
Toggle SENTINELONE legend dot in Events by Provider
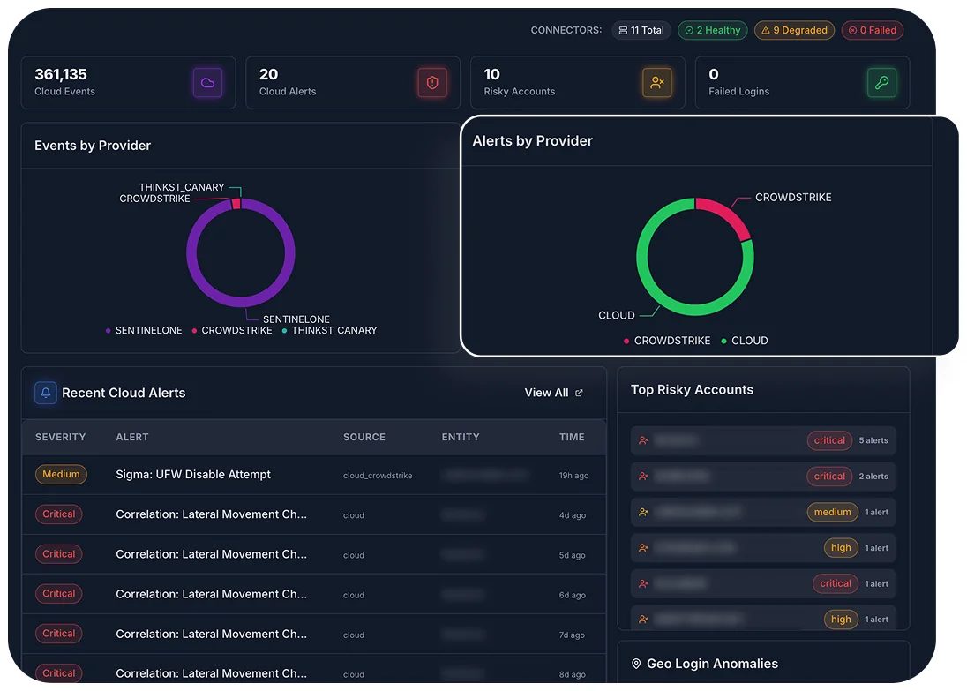(x=108, y=331)
